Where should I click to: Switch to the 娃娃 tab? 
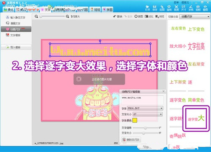(x=95, y=10)
